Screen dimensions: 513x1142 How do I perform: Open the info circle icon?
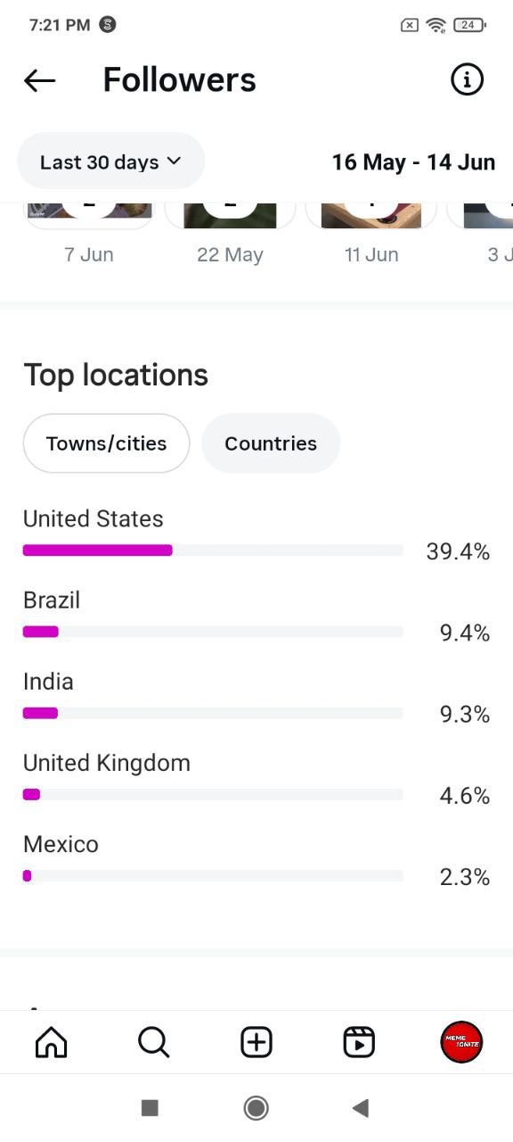pos(467,79)
